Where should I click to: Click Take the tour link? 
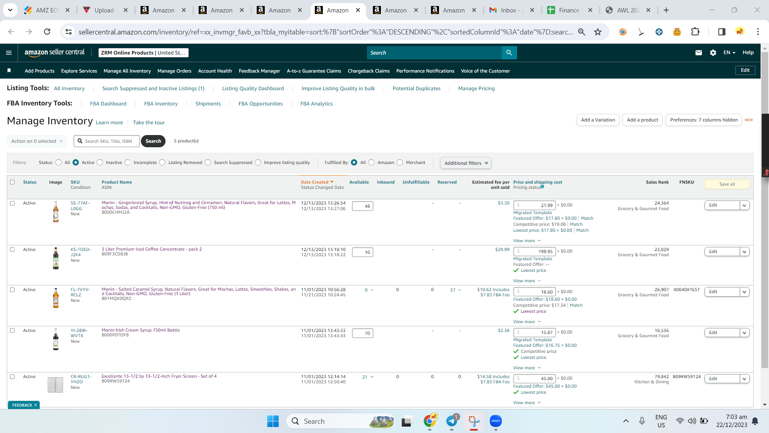tap(149, 122)
